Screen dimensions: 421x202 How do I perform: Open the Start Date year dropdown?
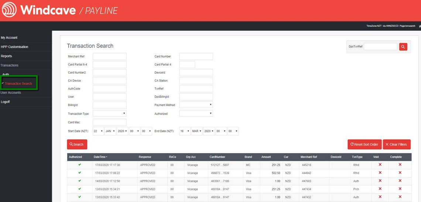pos(123,131)
